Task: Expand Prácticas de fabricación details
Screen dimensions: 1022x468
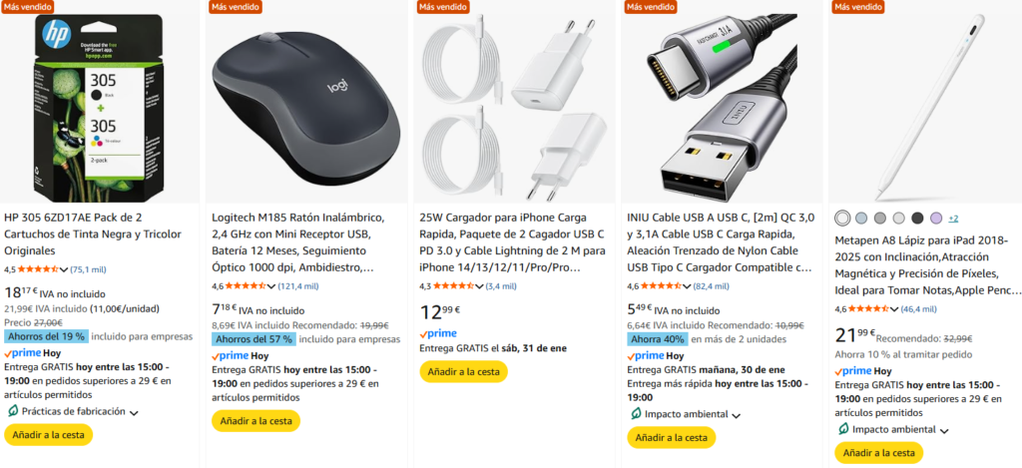Action: click(134, 412)
